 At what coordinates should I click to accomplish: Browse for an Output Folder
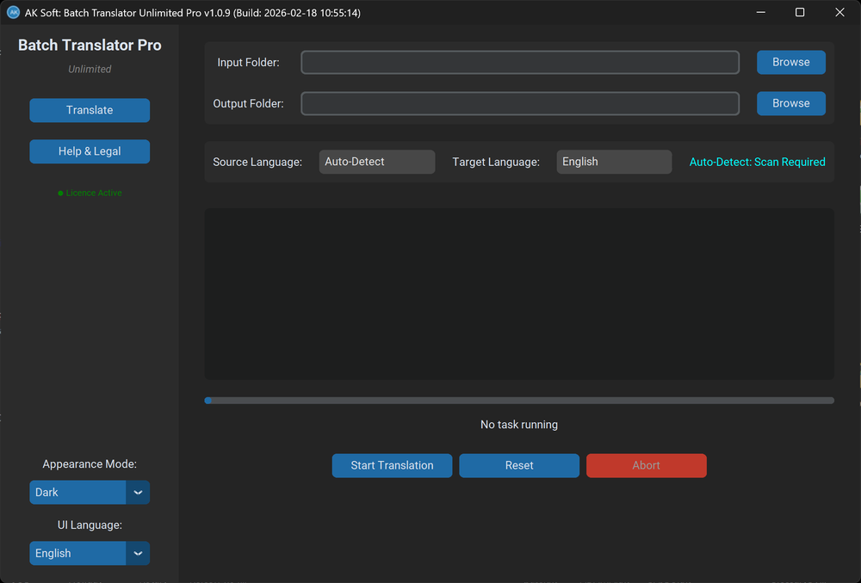tap(790, 103)
